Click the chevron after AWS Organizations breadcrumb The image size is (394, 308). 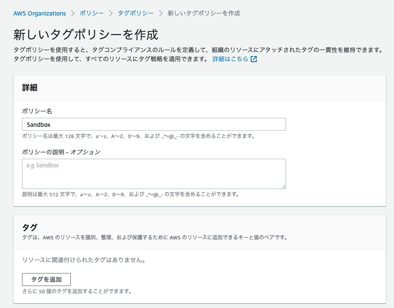click(x=73, y=13)
